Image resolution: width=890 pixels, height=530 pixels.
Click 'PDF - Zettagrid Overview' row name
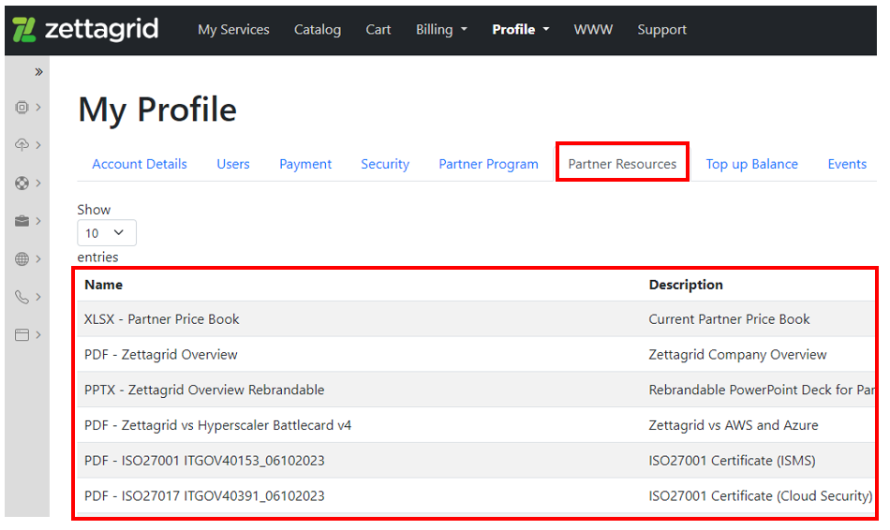pyautogui.click(x=160, y=355)
